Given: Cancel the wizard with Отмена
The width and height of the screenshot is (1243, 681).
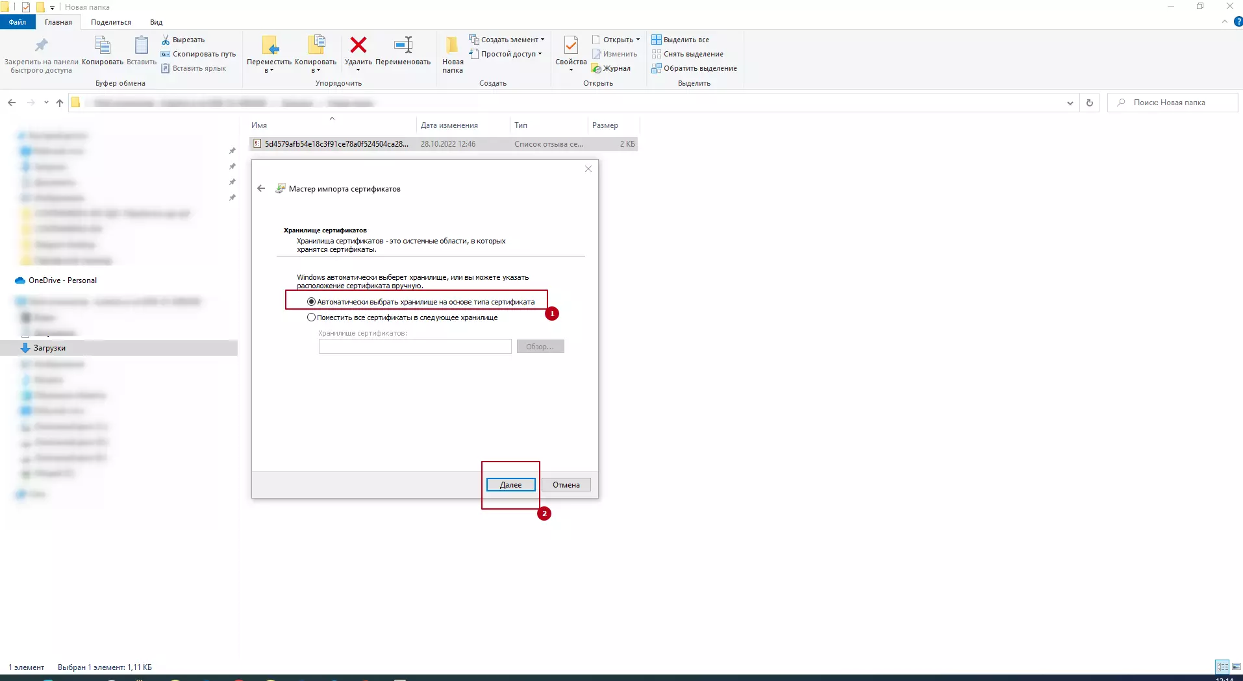Looking at the screenshot, I should click(566, 485).
